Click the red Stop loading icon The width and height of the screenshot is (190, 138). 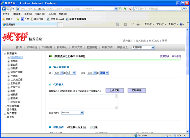[x=130, y=9]
